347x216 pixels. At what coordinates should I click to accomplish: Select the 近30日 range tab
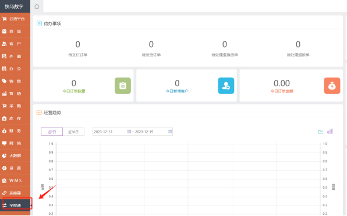73,132
